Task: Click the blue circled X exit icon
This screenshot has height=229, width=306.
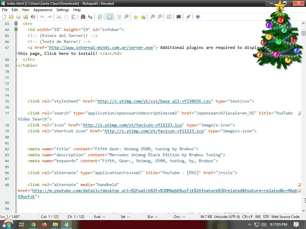Action: pos(198,17)
